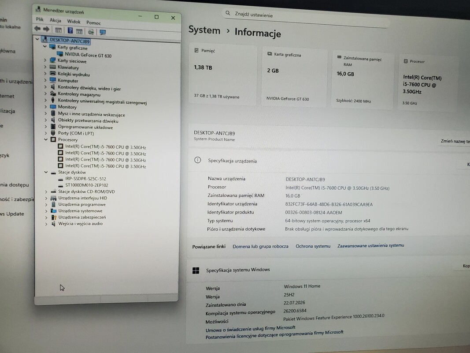The width and height of the screenshot is (470, 353).
Task: Click the Porty (COM i LPT) icon
Action: tap(53, 133)
